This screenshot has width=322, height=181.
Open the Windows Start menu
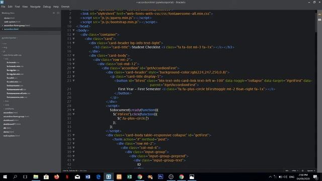click(x=5, y=176)
